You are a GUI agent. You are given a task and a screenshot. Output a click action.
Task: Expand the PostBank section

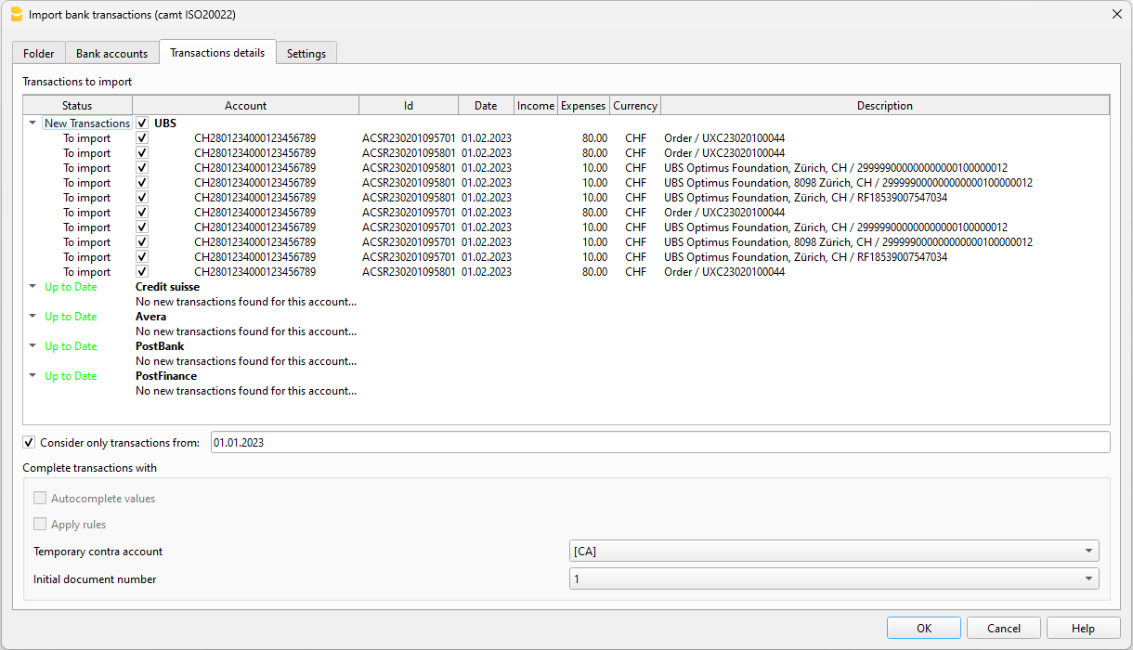click(x=33, y=346)
